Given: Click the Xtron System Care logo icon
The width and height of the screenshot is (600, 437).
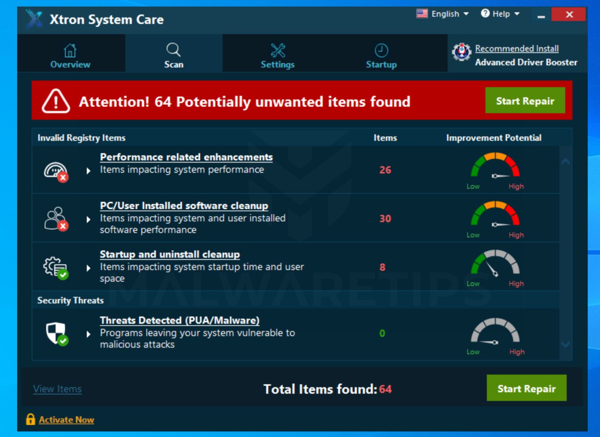Looking at the screenshot, I should (34, 19).
